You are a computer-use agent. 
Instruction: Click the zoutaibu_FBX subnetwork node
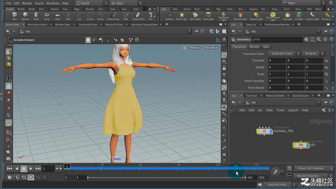pos(264,131)
